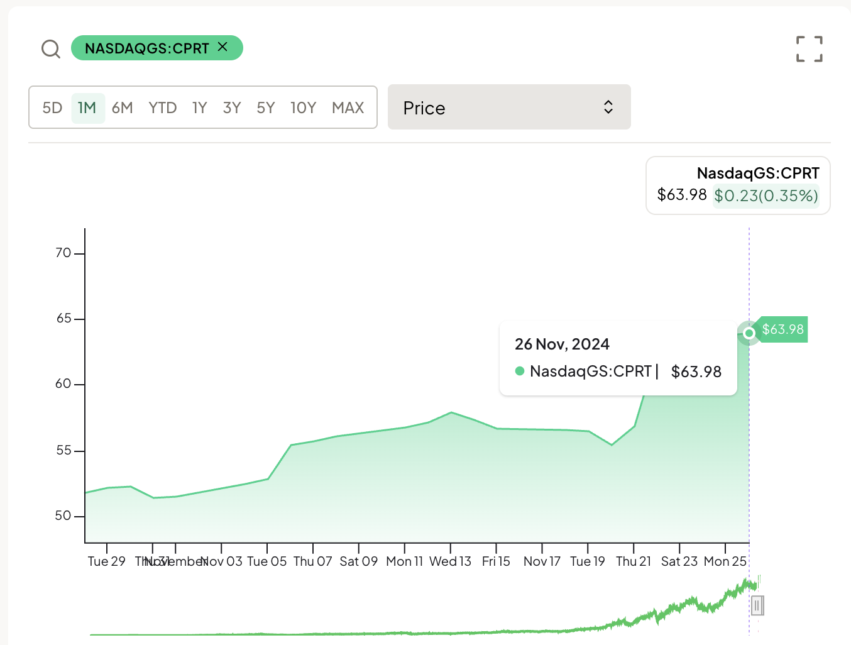This screenshot has height=645, width=851.
Task: Show the 5Y time range
Action: point(266,108)
